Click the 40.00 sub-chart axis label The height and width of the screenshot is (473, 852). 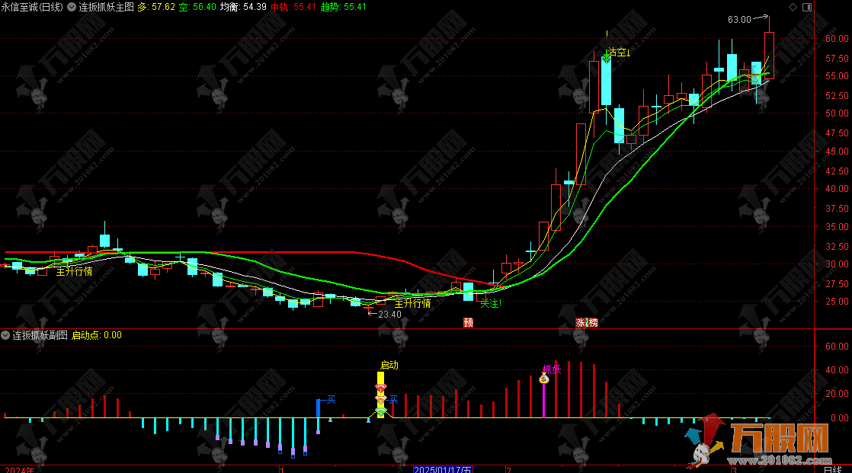837,370
